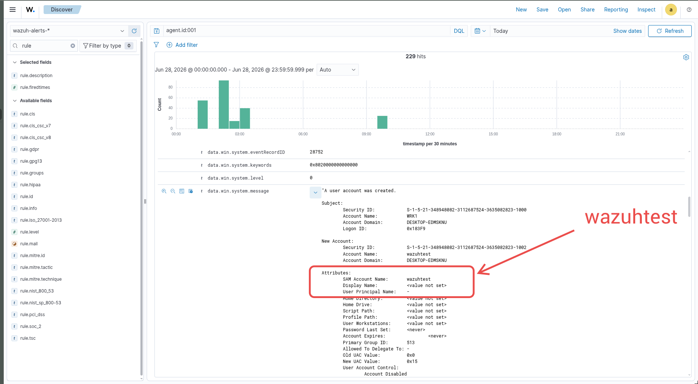Click Share in top menu
Image resolution: width=698 pixels, height=384 pixels.
[x=588, y=10]
